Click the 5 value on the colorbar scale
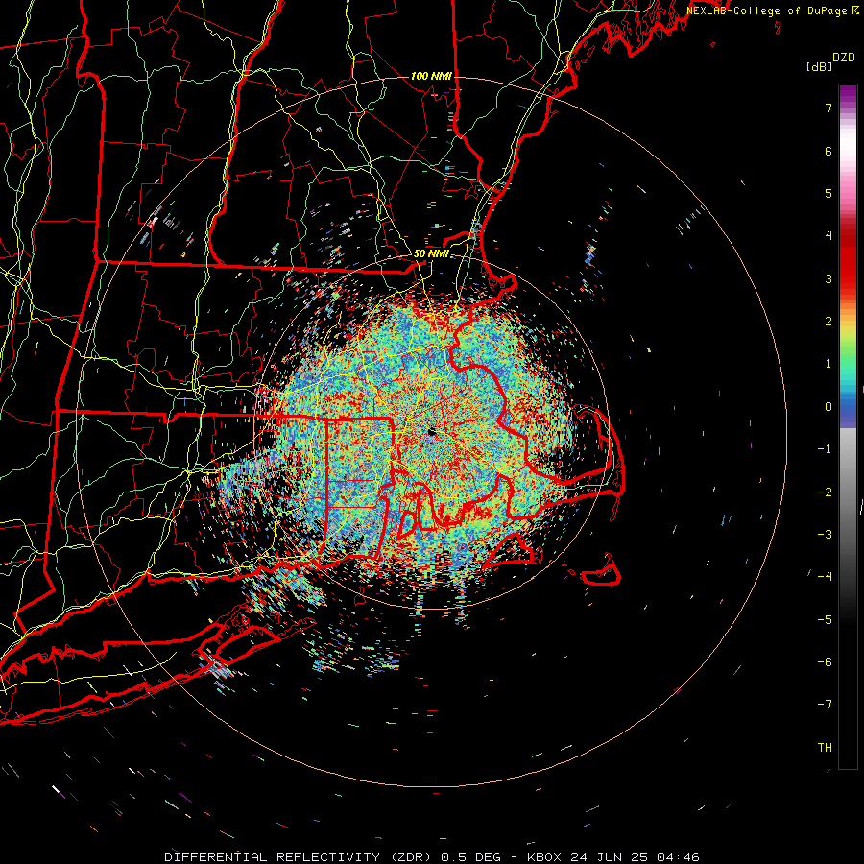Screen dimensions: 864x864 (x=828, y=193)
